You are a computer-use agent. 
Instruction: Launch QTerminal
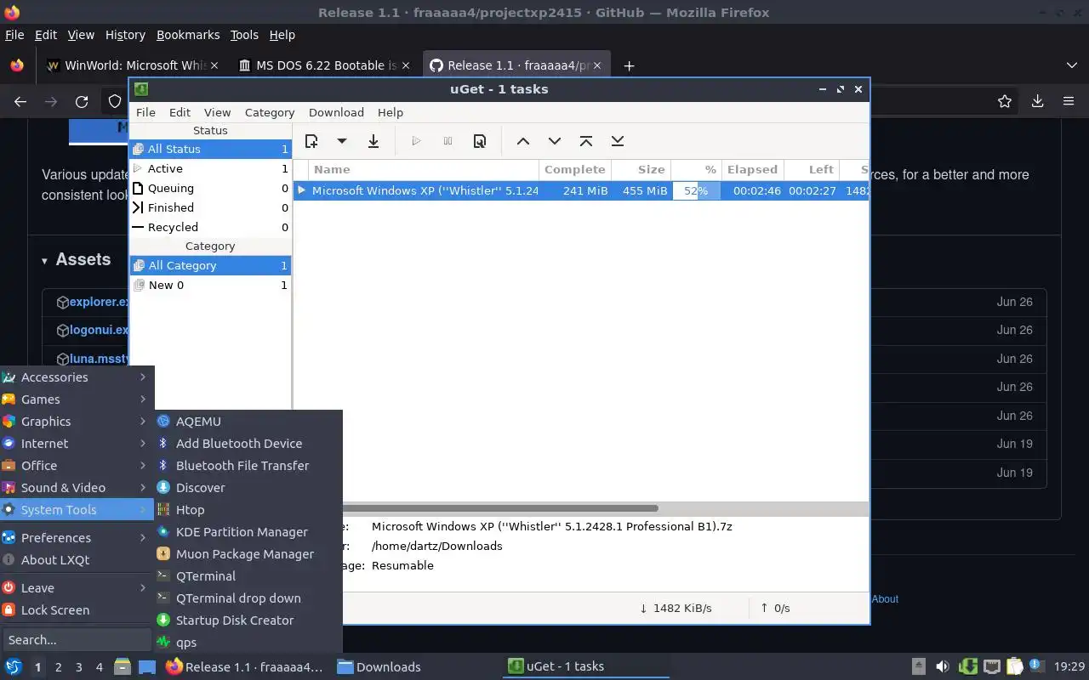[248, 576]
